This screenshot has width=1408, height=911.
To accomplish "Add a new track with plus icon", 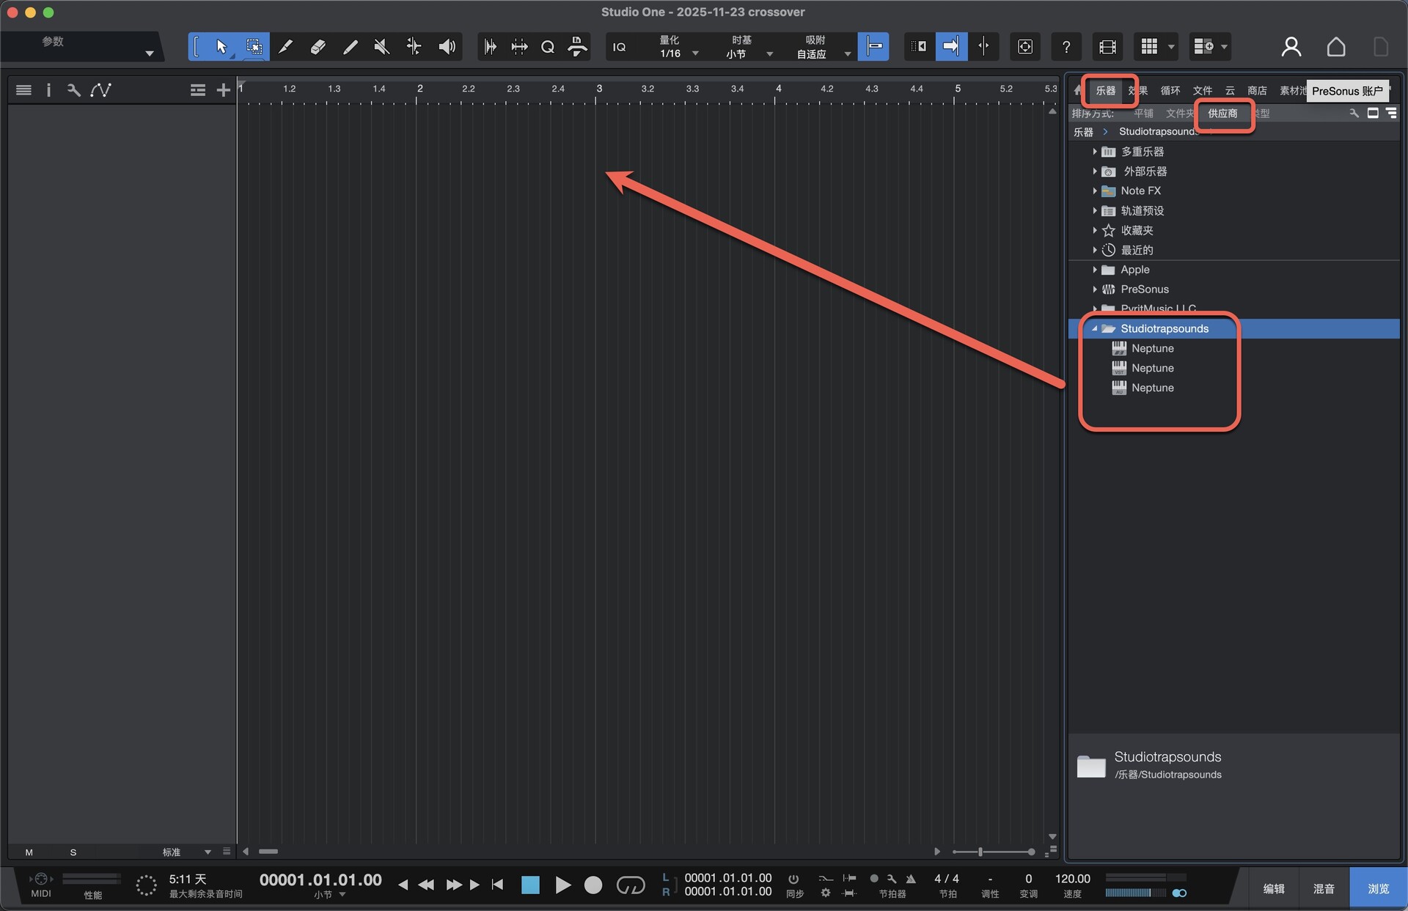I will pos(224,90).
